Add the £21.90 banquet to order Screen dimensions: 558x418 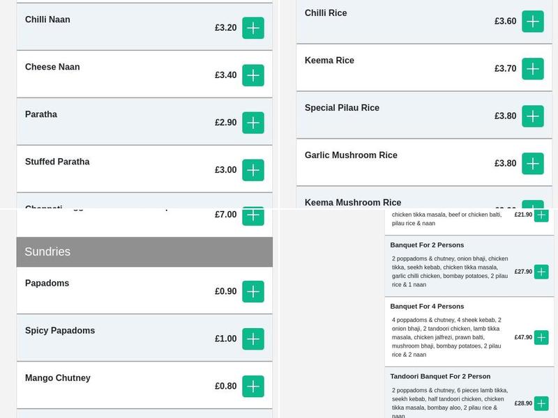coord(541,215)
